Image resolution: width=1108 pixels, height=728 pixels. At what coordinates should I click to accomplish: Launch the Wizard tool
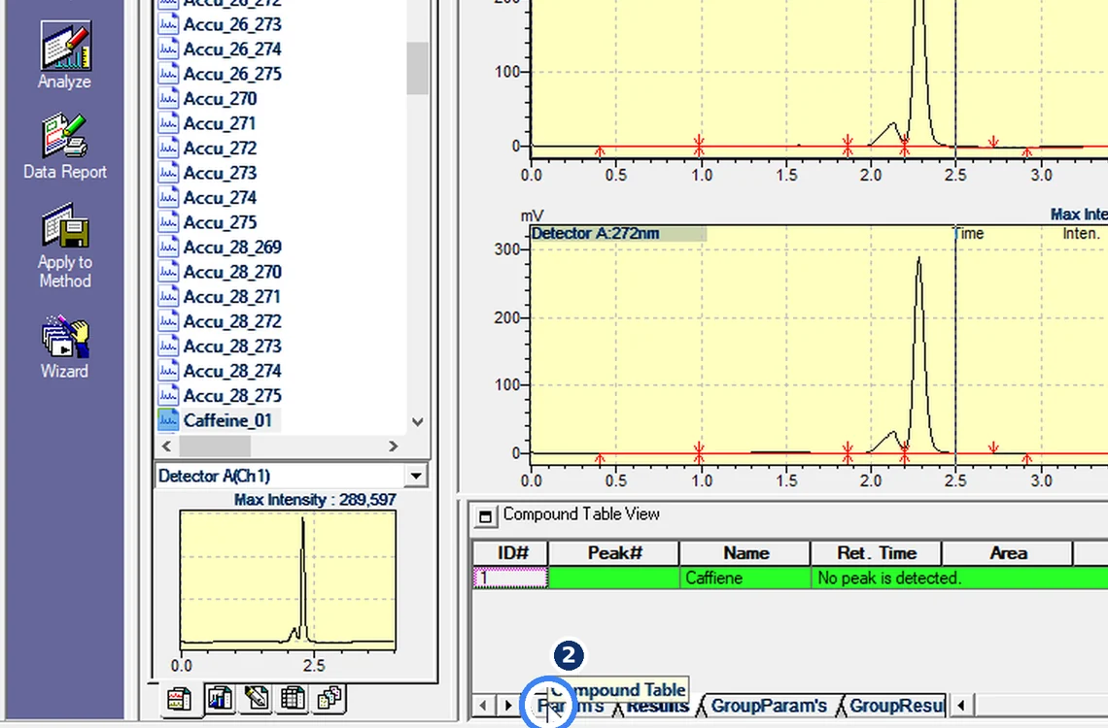point(65,347)
